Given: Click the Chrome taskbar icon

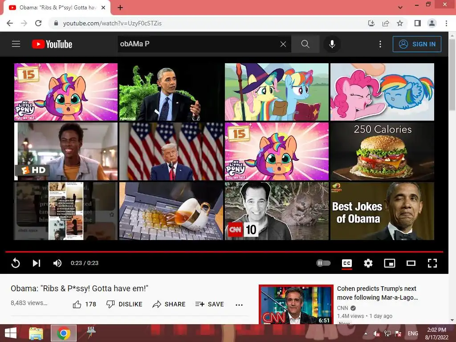Looking at the screenshot, I should click(x=64, y=333).
